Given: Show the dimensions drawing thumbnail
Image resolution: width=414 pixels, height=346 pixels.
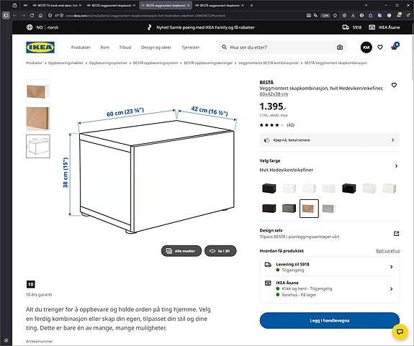Looking at the screenshot, I should tap(38, 146).
